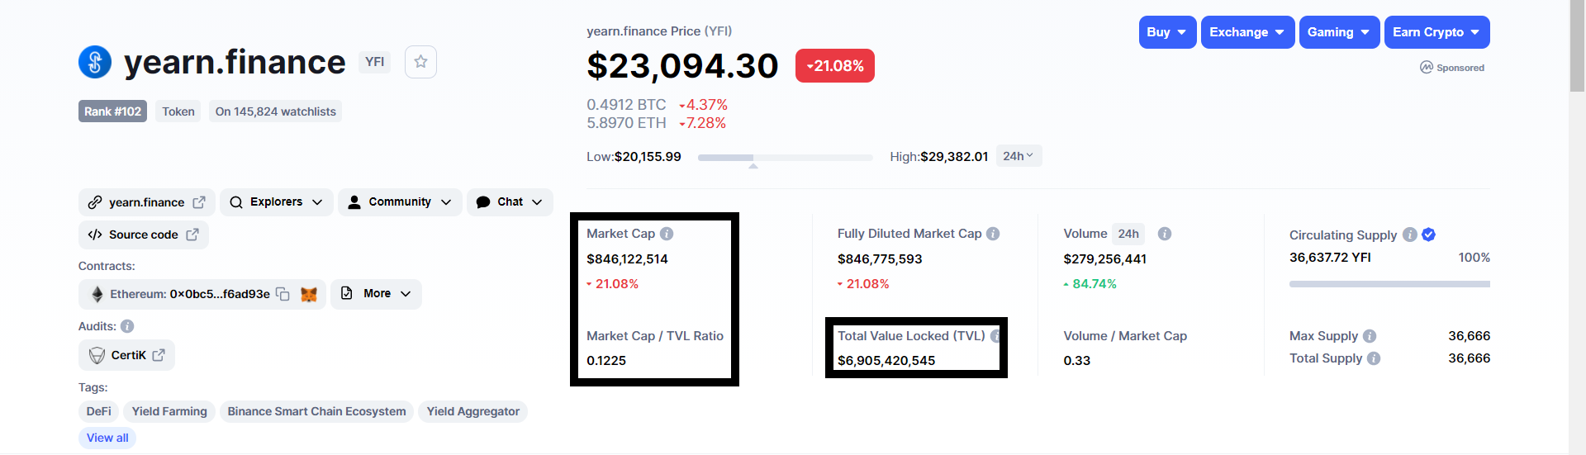Open the CertiK audit link
1586x455 pixels.
(x=126, y=355)
